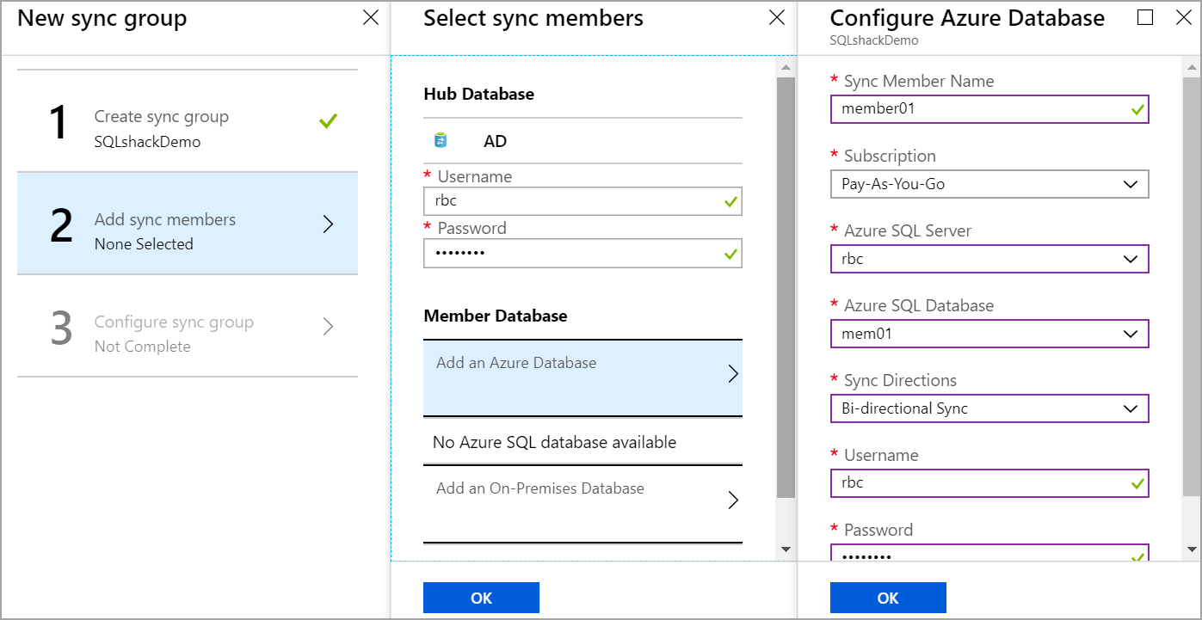Click the Sync Member Name field
The width and height of the screenshot is (1202, 620).
click(x=979, y=109)
